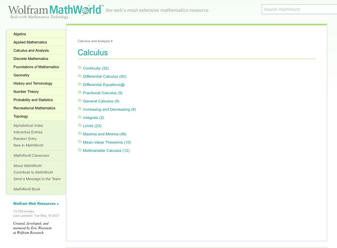Viewport: 337px width, 248px height.
Task: Click the folder icon beside Integrals
Action: point(80,117)
